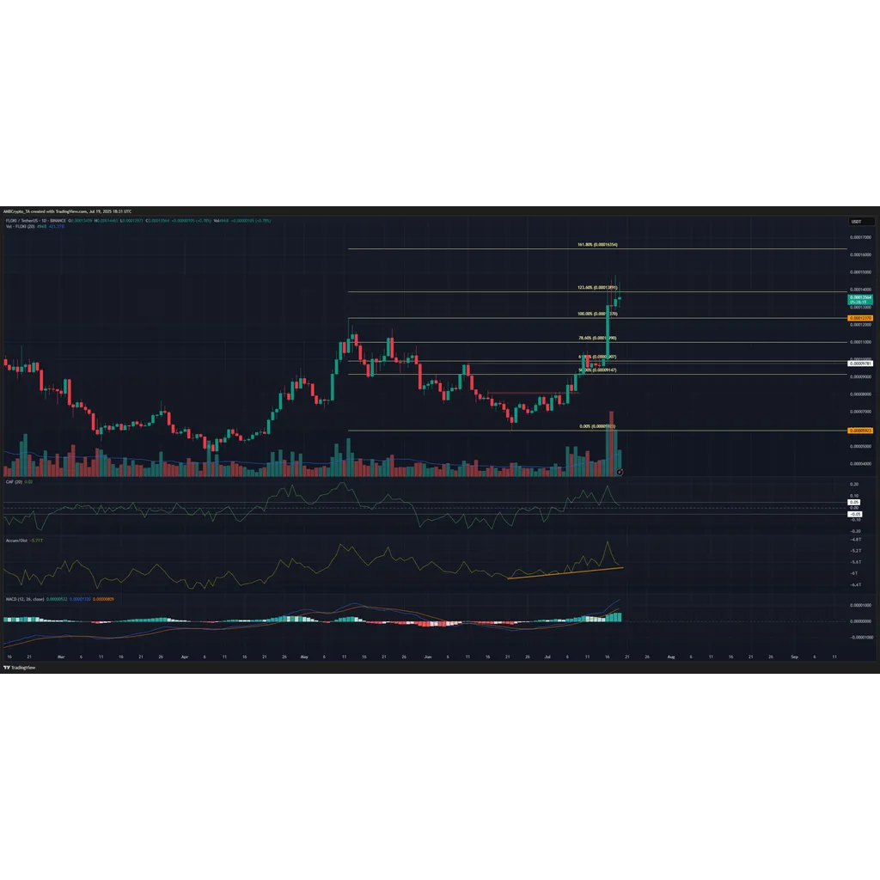Click the Mar label on the time axis

click(61, 657)
